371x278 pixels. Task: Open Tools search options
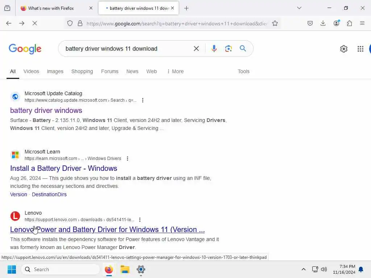click(243, 71)
